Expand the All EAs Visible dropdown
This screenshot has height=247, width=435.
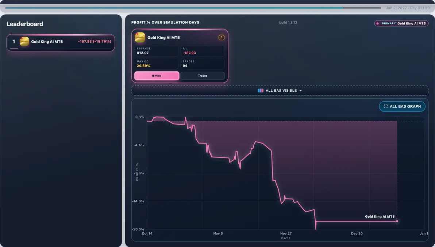click(x=280, y=91)
